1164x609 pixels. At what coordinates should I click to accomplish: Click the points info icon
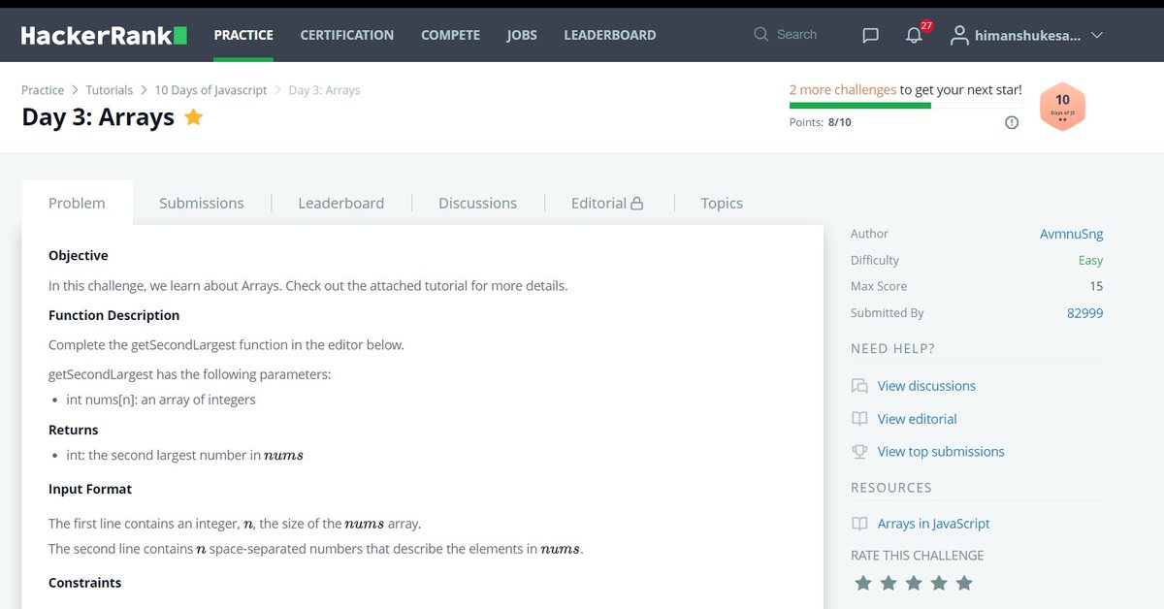[x=1012, y=122]
